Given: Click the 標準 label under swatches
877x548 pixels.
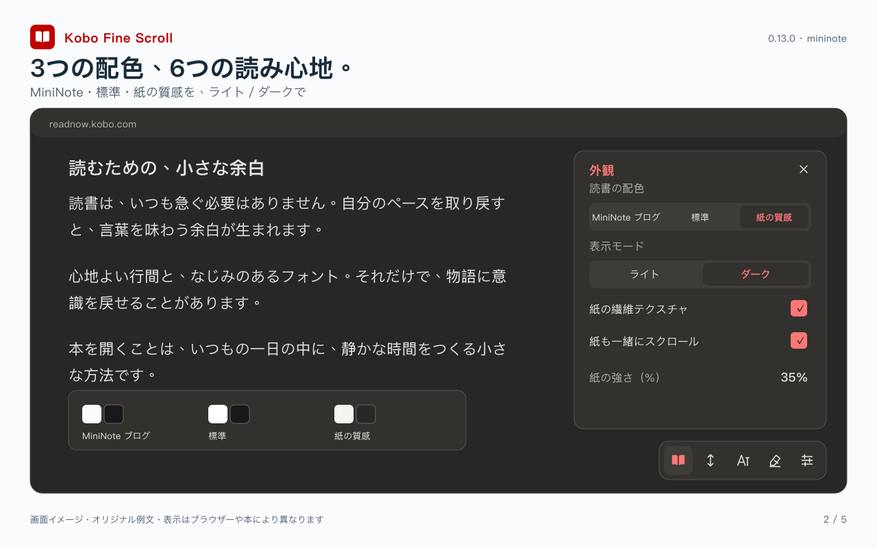Looking at the screenshot, I should 217,436.
